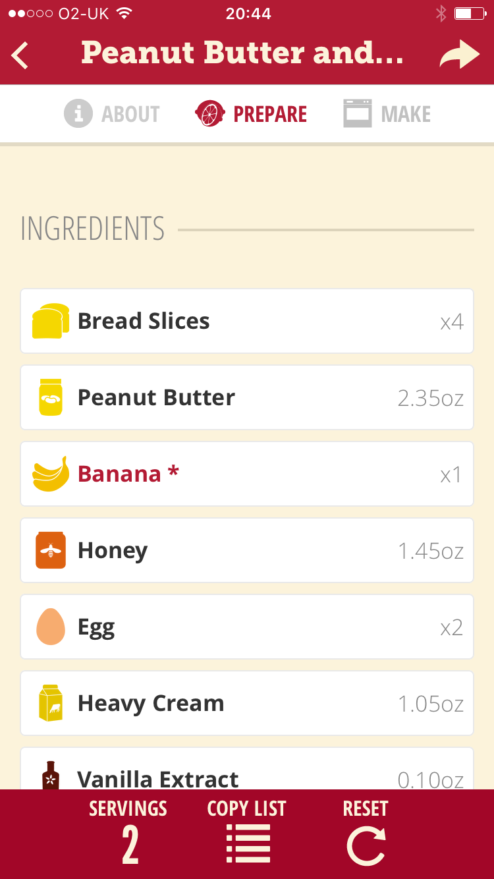This screenshot has height=879, width=494.
Task: Tap the banana bunch icon
Action: (x=51, y=474)
